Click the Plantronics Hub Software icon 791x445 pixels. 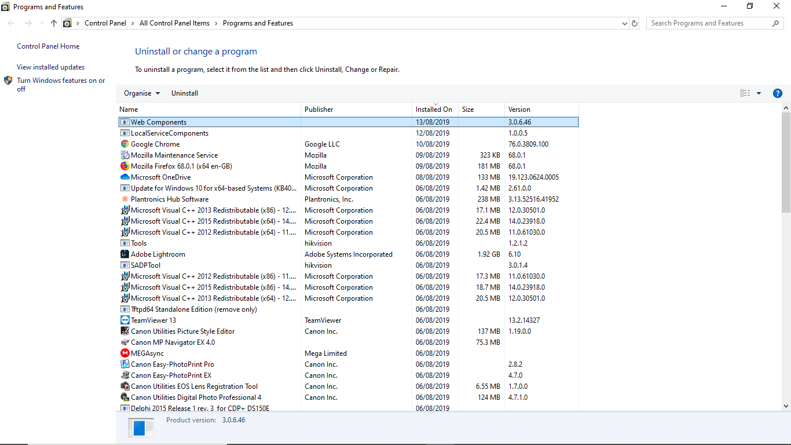(125, 199)
